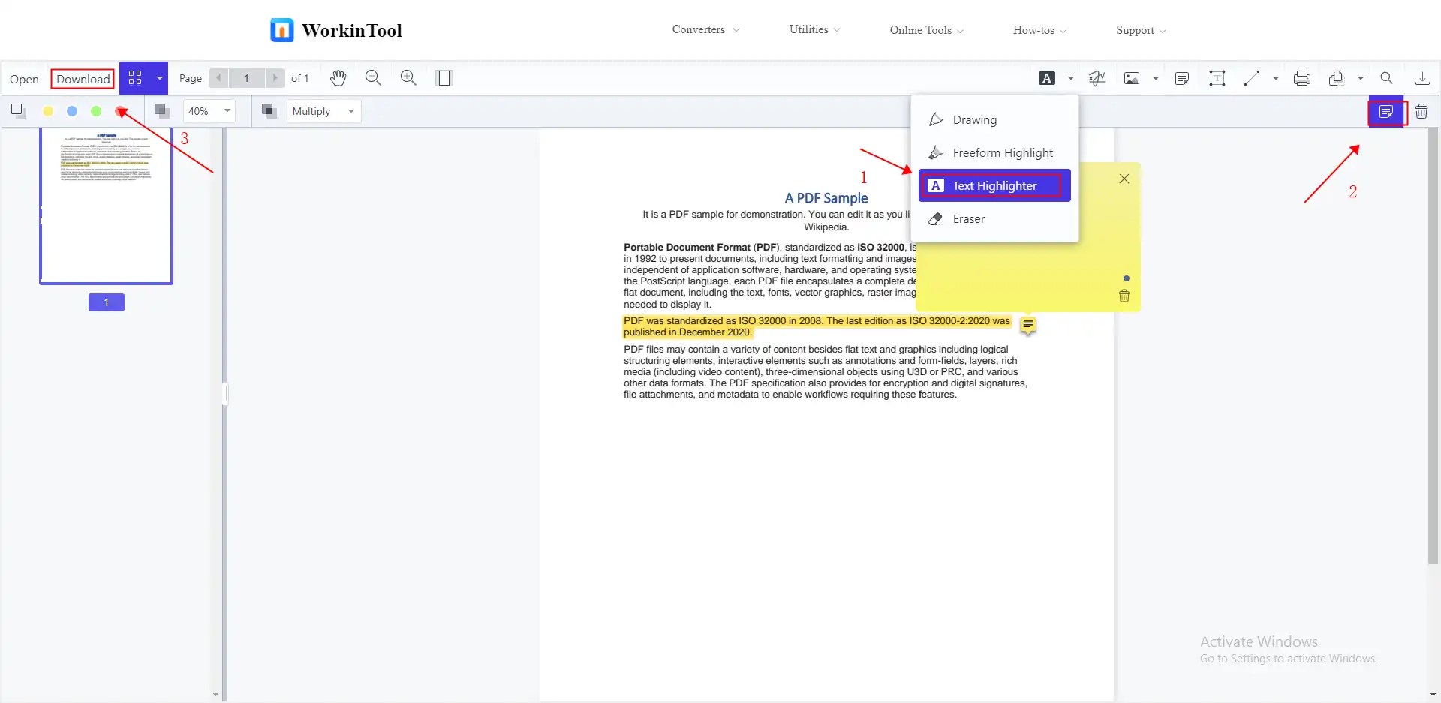Click the zoom out magnifier icon
This screenshot has height=703, width=1441.
373,77
